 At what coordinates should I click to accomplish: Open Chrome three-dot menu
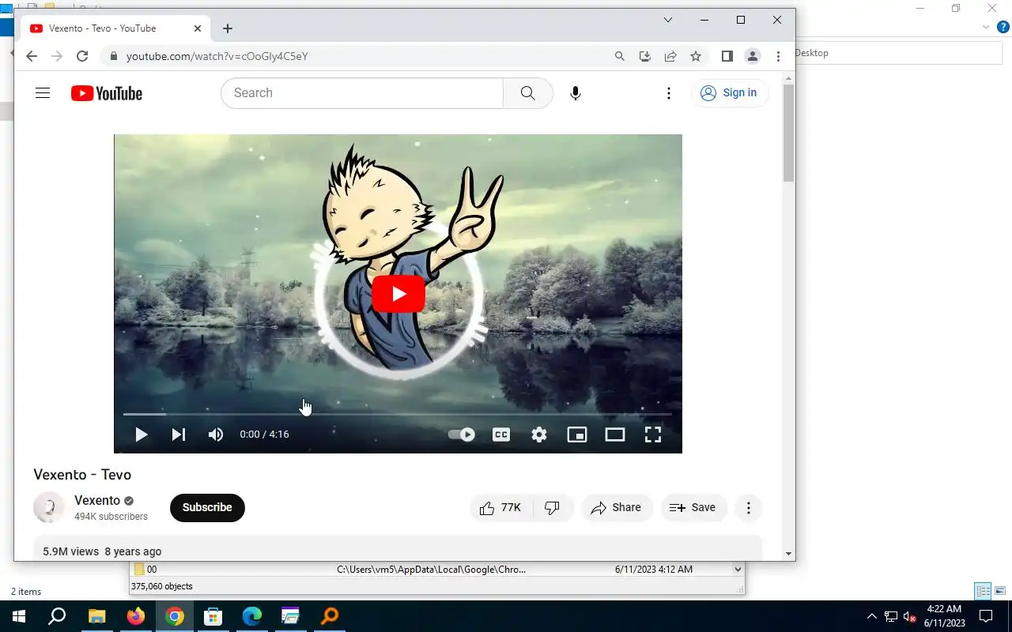(779, 56)
